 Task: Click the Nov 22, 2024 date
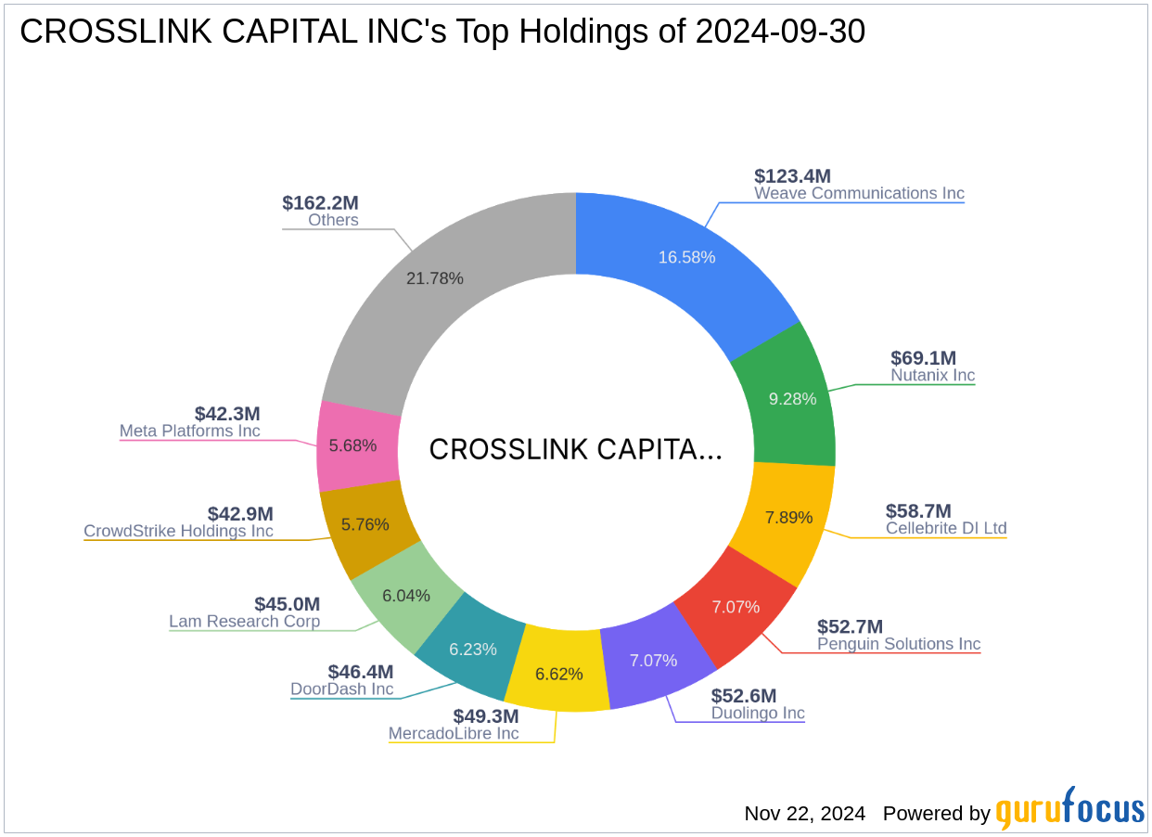pos(805,814)
